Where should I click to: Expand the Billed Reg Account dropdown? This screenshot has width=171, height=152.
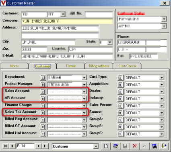(x=84, y=120)
